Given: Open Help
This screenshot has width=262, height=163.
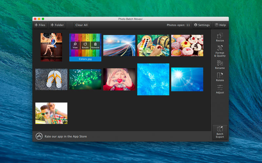Looking at the screenshot, I should [220, 25].
